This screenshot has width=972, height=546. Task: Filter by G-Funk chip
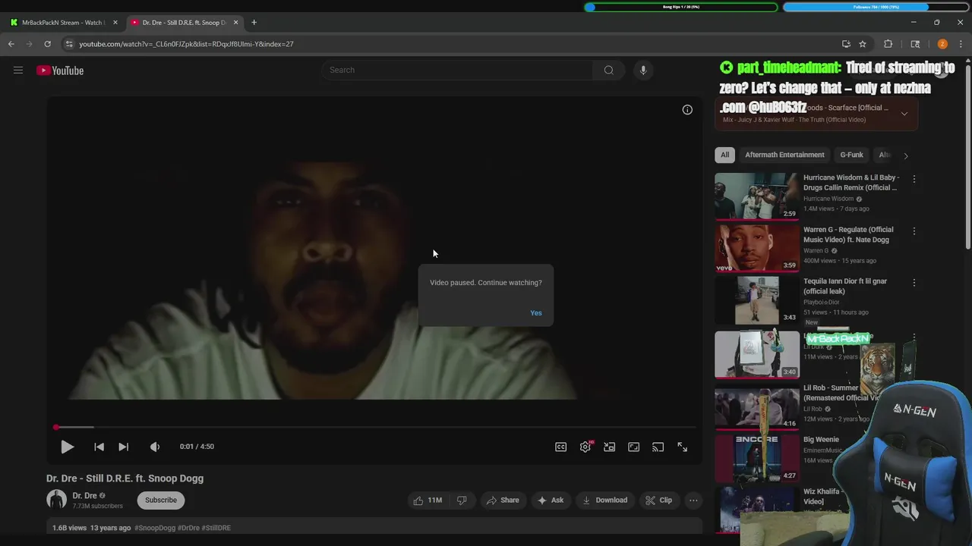coord(851,155)
